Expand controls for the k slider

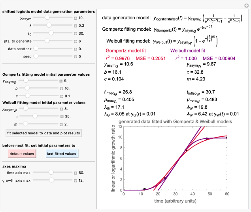pyautogui.click(x=75, y=26)
